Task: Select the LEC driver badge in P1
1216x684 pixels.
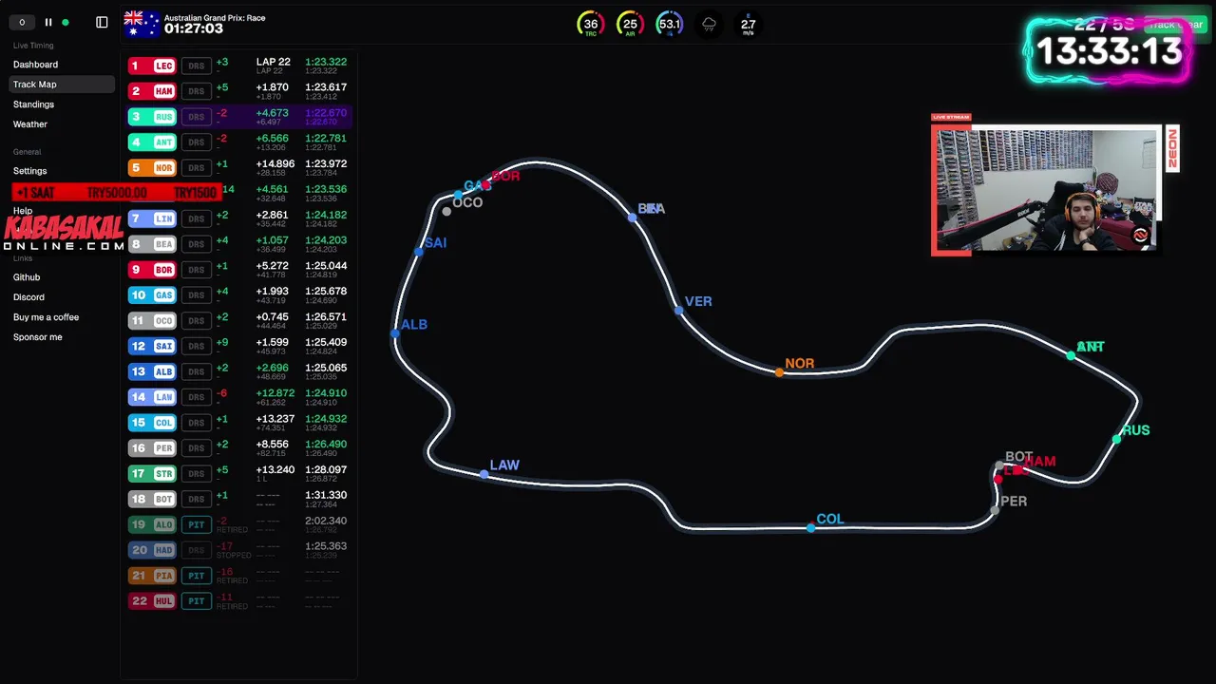Action: 152,66
